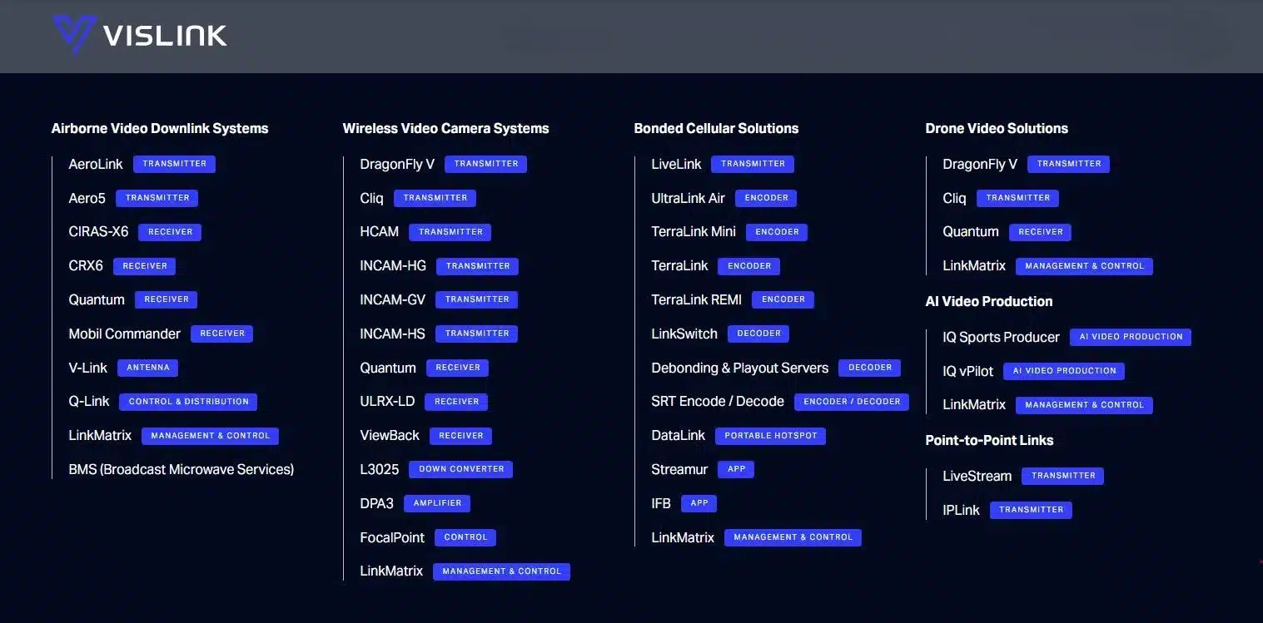The height and width of the screenshot is (623, 1263).
Task: Select SRT Encode / Decode link
Action: coord(718,402)
